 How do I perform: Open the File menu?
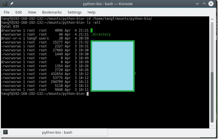point(7,12)
